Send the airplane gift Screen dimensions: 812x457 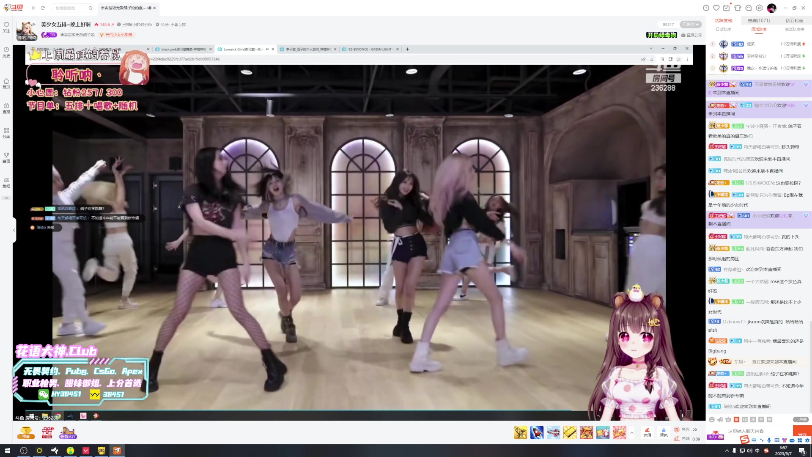553,432
